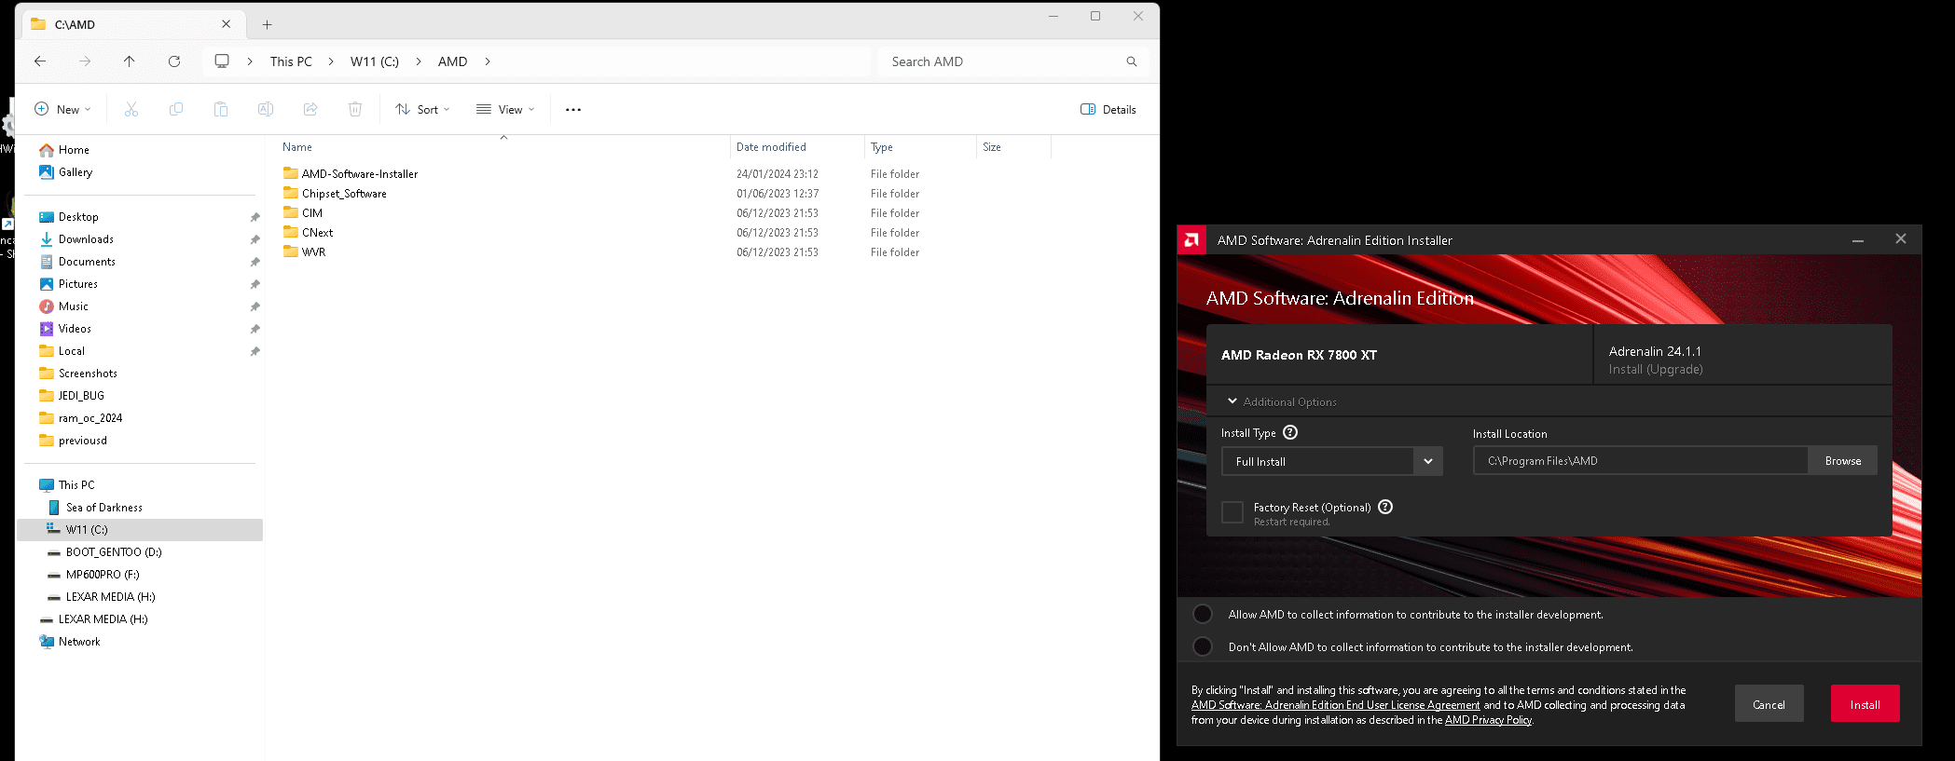Refresh the AMD folder view

click(174, 61)
